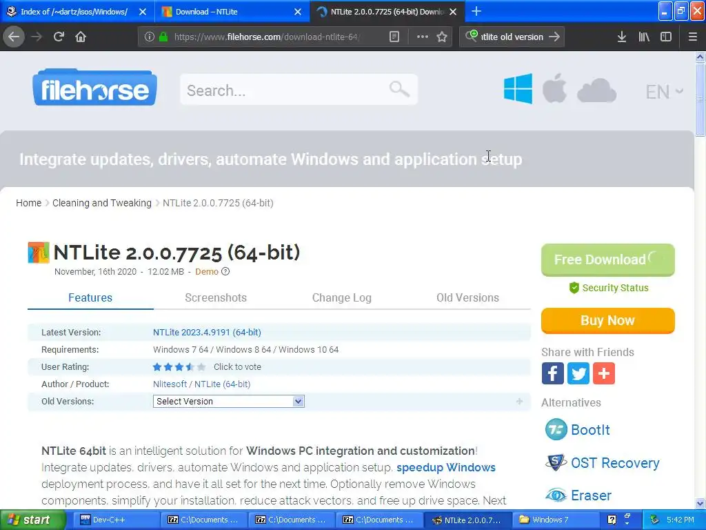Show site information icon in address bar
Viewport: 706px width, 530px height.
(149, 37)
